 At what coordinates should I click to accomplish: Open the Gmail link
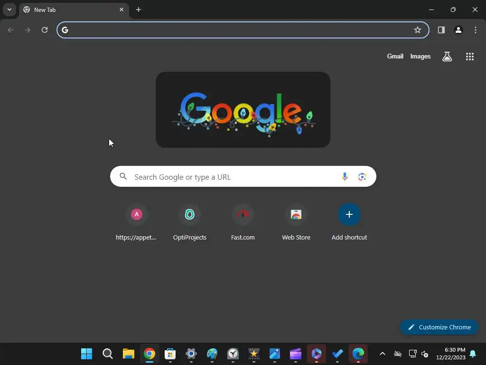pyautogui.click(x=395, y=56)
